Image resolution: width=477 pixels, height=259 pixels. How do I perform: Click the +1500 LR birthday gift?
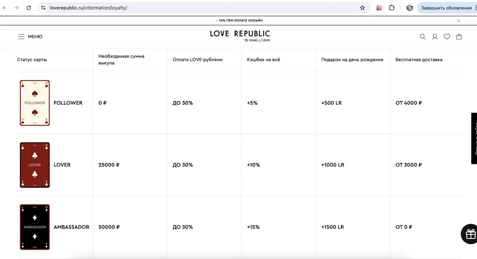coord(333,227)
